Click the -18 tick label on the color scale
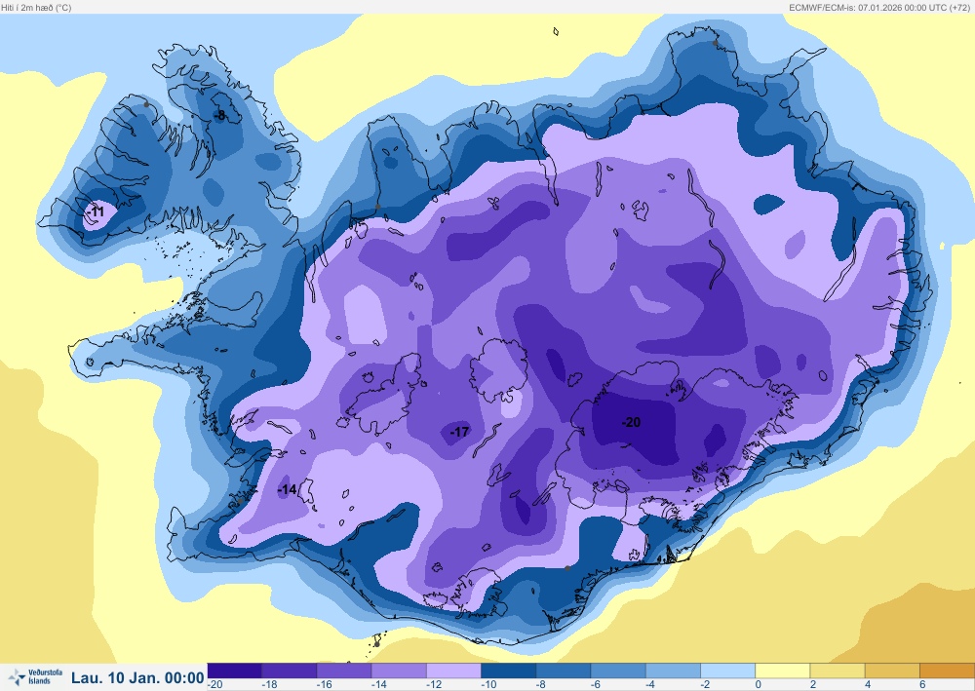Image resolution: width=975 pixels, height=691 pixels. pos(270,685)
